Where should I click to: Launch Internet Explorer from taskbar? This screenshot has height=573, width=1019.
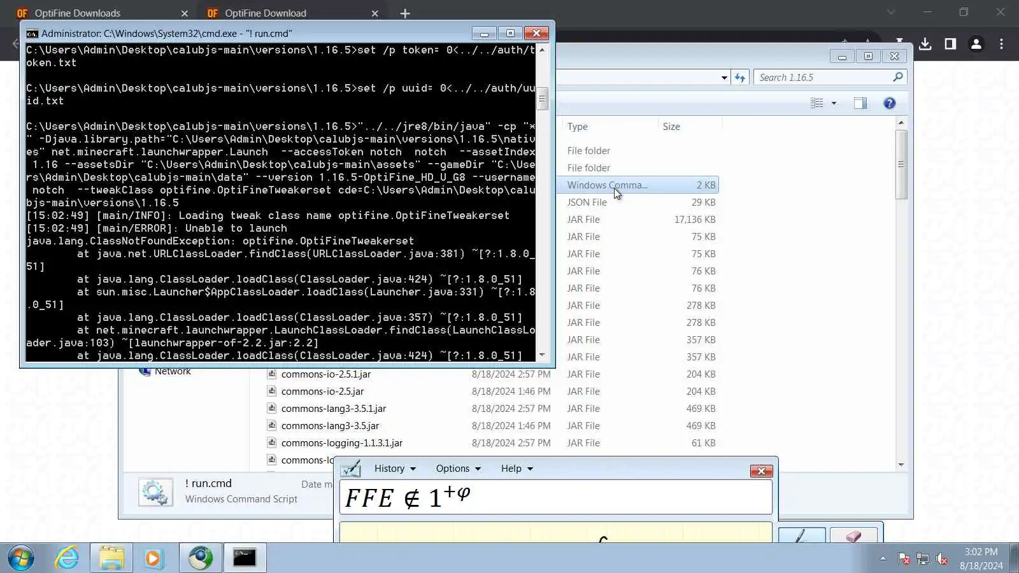pyautogui.click(x=67, y=558)
